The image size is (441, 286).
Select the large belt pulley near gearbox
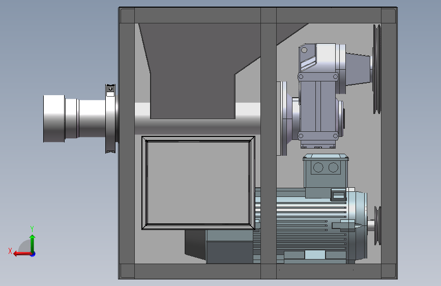coord(377,69)
